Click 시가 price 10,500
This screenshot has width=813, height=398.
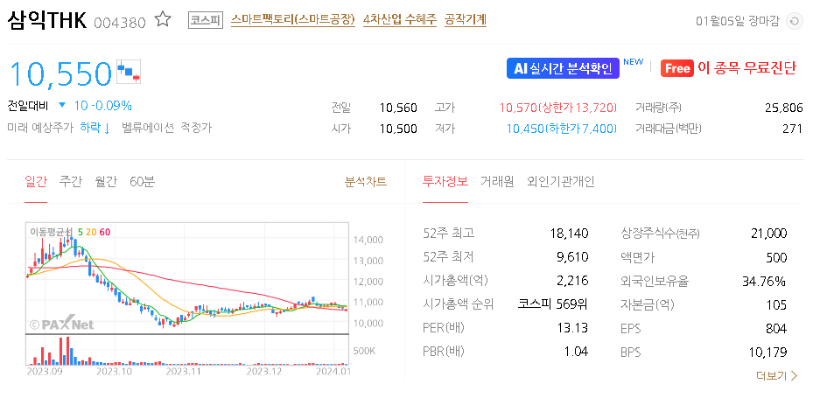coord(398,129)
